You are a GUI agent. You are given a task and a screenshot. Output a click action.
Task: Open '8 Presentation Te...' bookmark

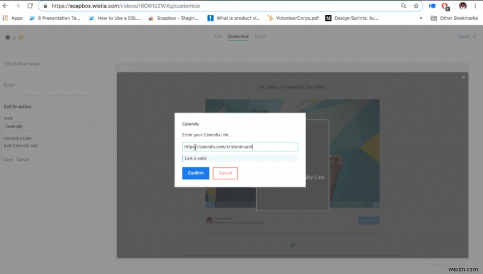point(54,18)
